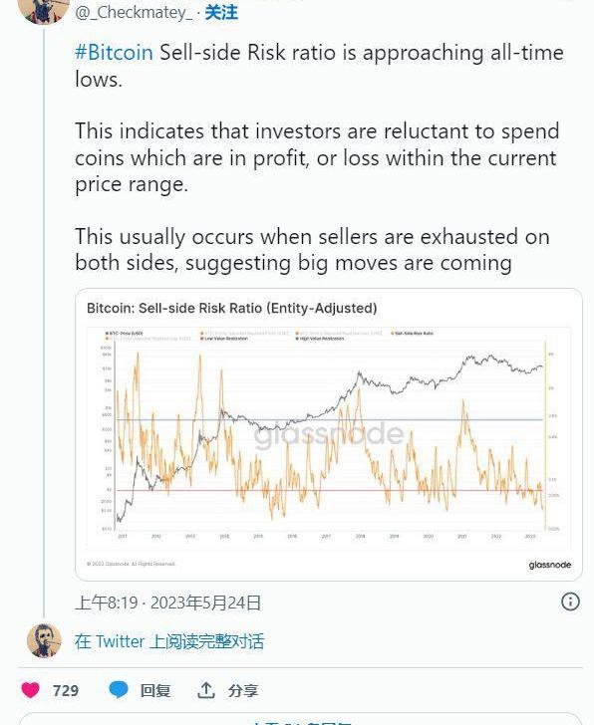594x725 pixels.
Task: Toggle the Sell-Side Risk Ratio legend entry
Action: (413, 333)
